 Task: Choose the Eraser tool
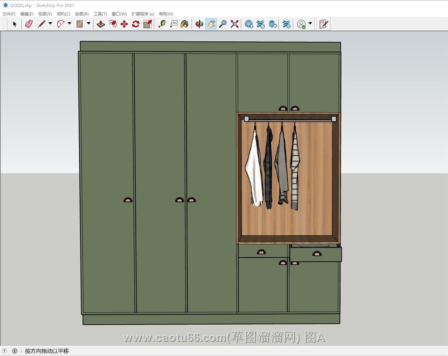pyautogui.click(x=29, y=24)
